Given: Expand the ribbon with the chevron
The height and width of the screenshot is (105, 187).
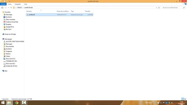Looking at the screenshot, I should [183, 4].
